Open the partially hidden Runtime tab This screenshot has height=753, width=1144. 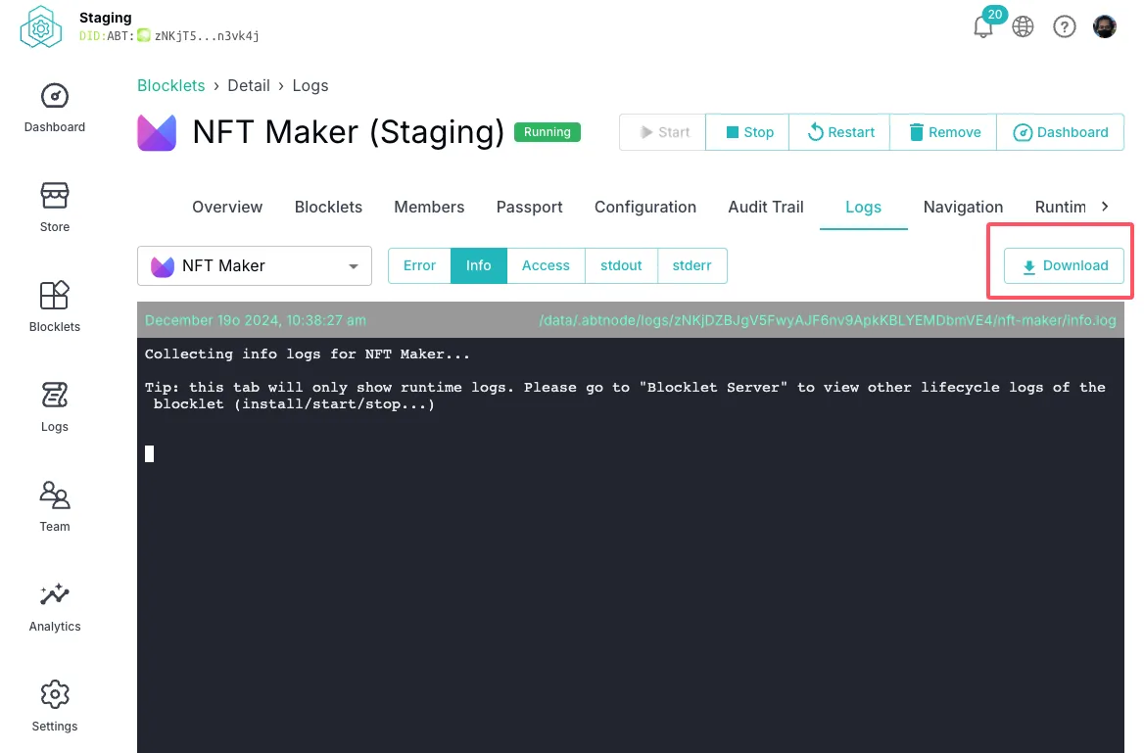pos(1060,208)
